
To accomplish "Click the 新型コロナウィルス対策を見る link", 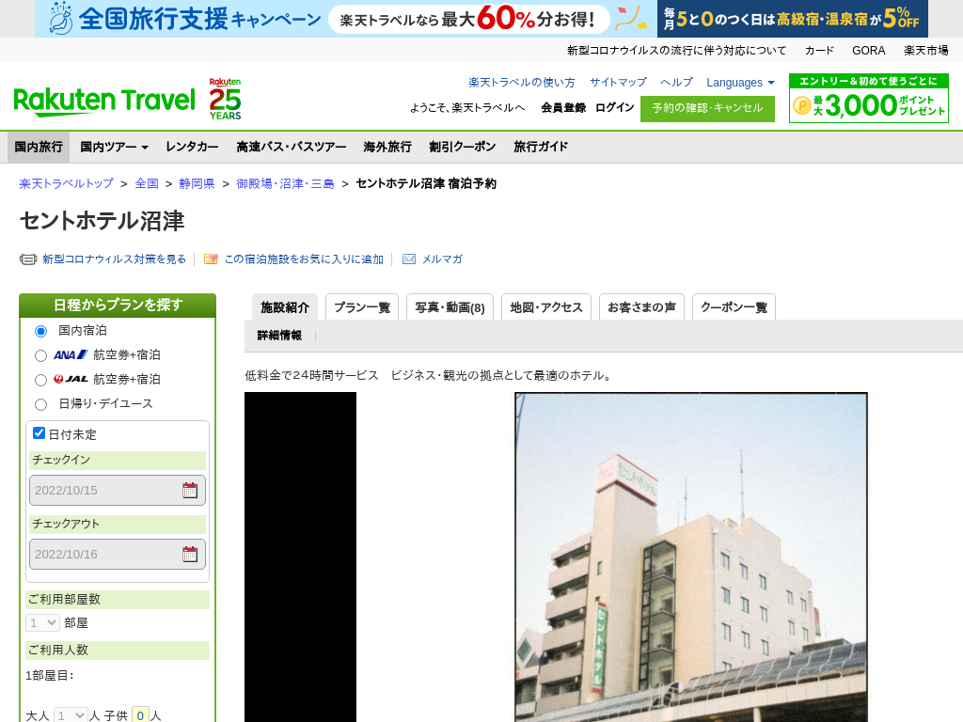I will 114,259.
